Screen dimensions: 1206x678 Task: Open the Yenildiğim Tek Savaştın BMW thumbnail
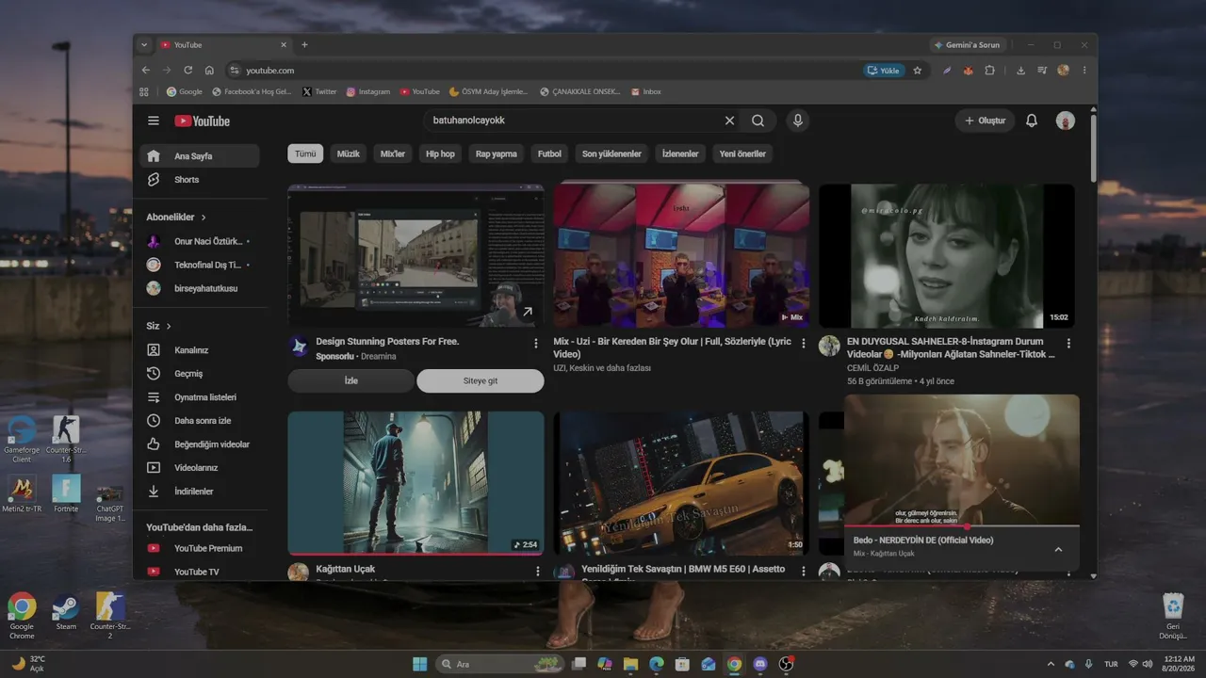[x=681, y=483]
